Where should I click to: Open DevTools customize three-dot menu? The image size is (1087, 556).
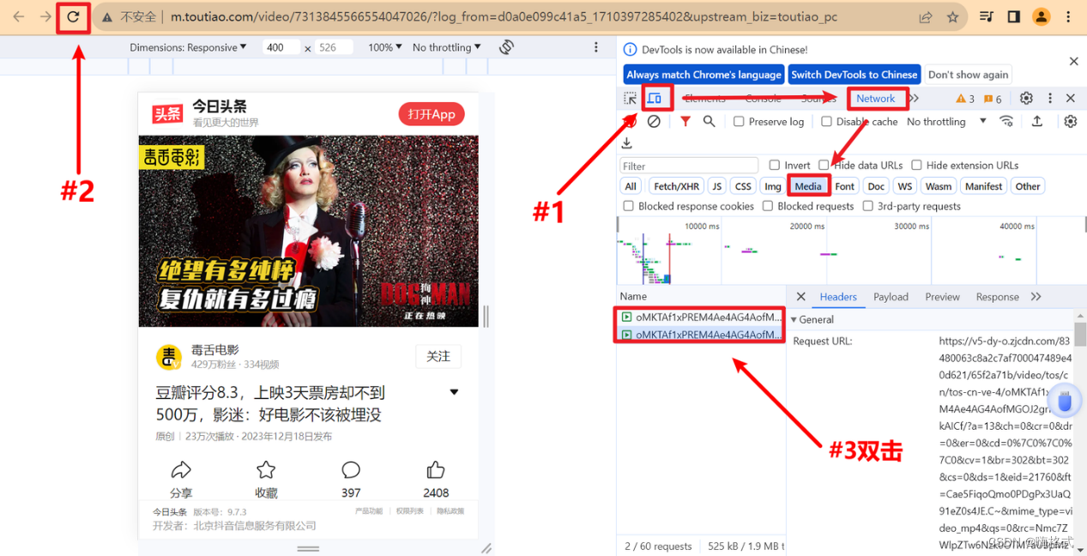point(1049,98)
